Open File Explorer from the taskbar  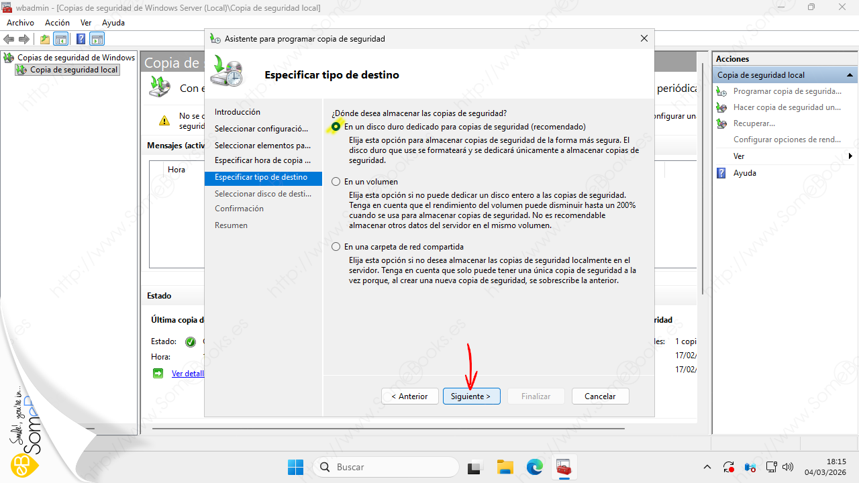(505, 467)
